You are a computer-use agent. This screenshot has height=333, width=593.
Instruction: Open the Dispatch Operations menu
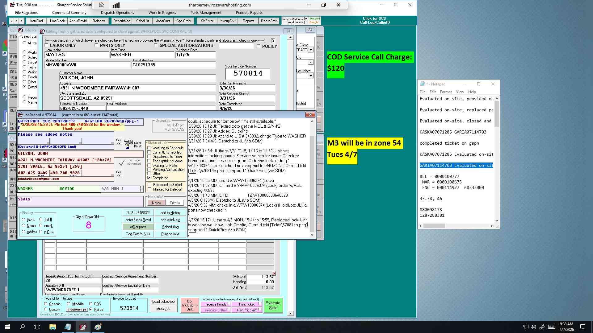(x=117, y=13)
